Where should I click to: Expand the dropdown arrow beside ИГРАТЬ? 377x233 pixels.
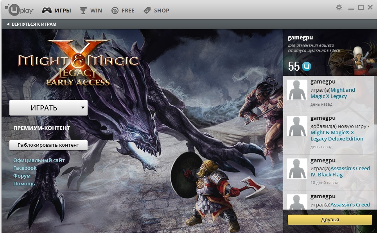83,108
